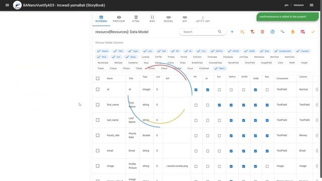Click the pink table-edit icon
322x181 pixels.
(x=303, y=32)
